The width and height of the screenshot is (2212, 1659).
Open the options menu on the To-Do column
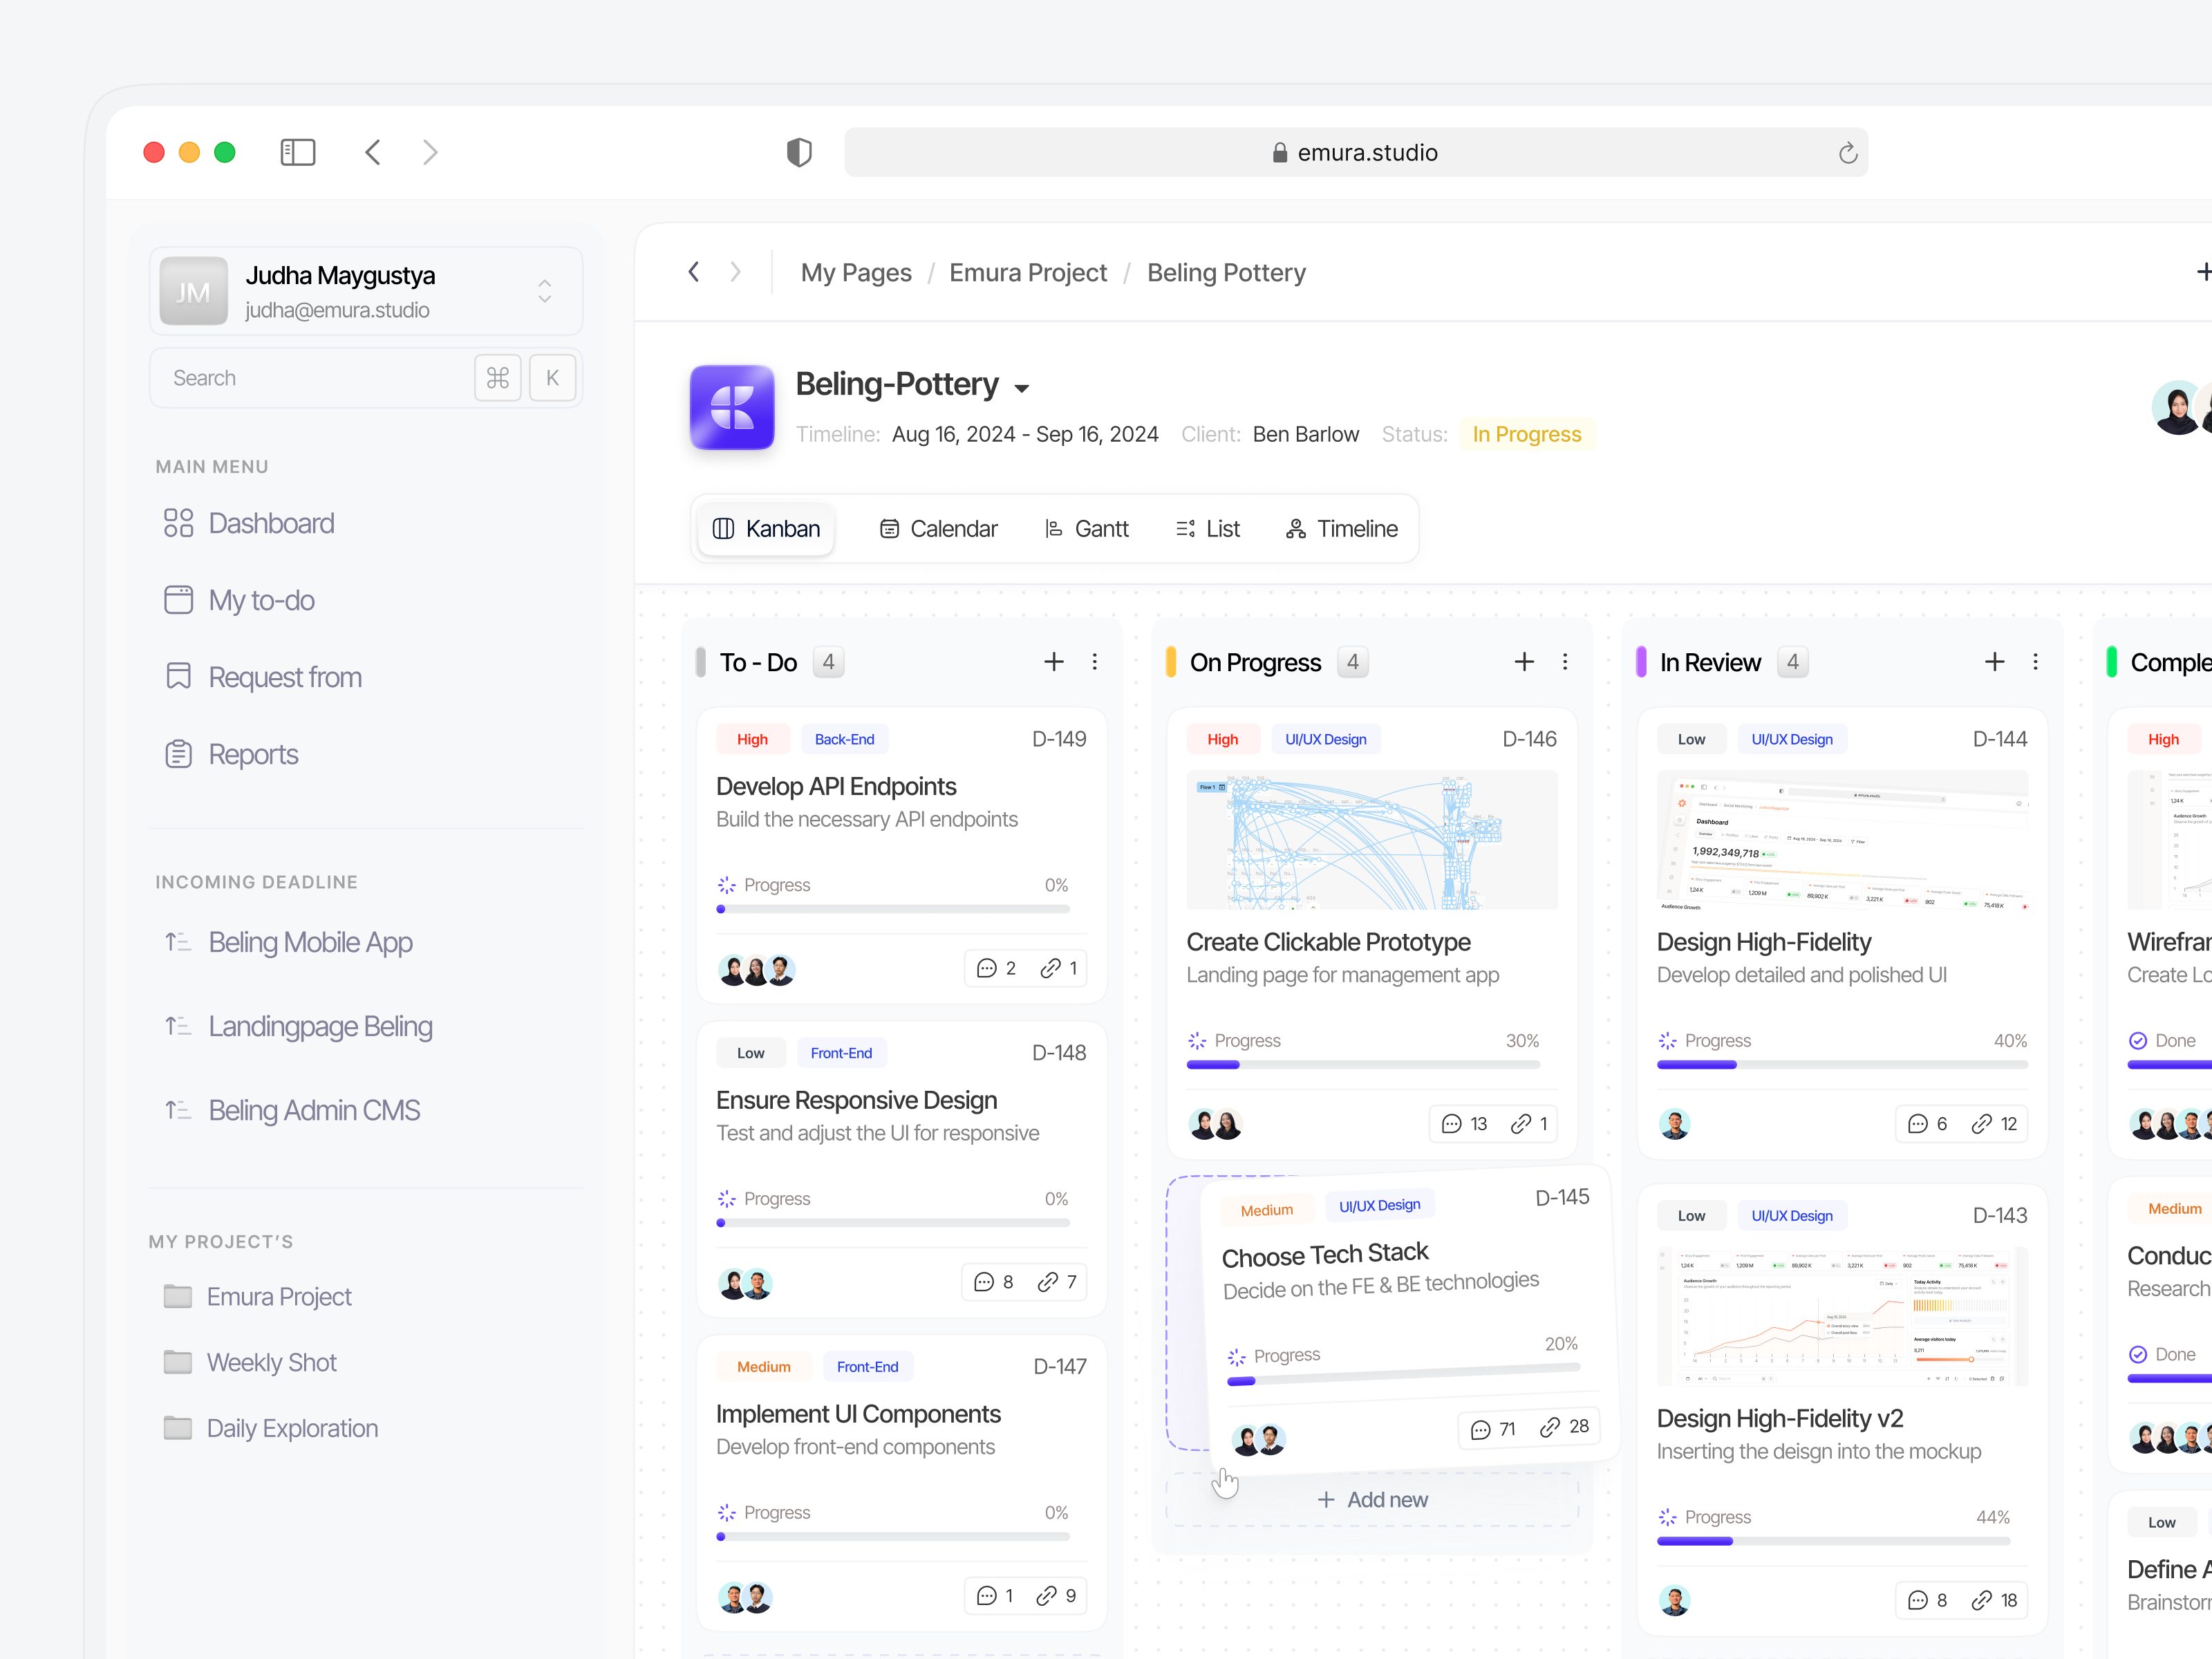click(1095, 661)
